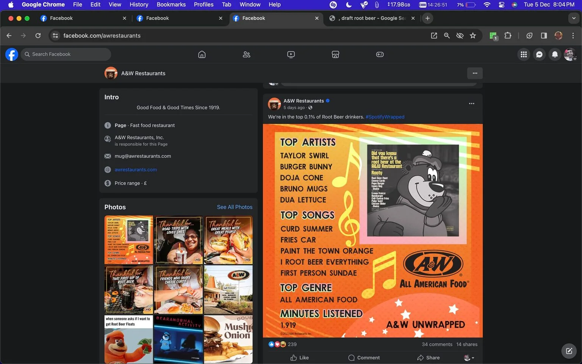Open the First Sip of Root Beer photo
The width and height of the screenshot is (582, 364).
[x=129, y=290]
